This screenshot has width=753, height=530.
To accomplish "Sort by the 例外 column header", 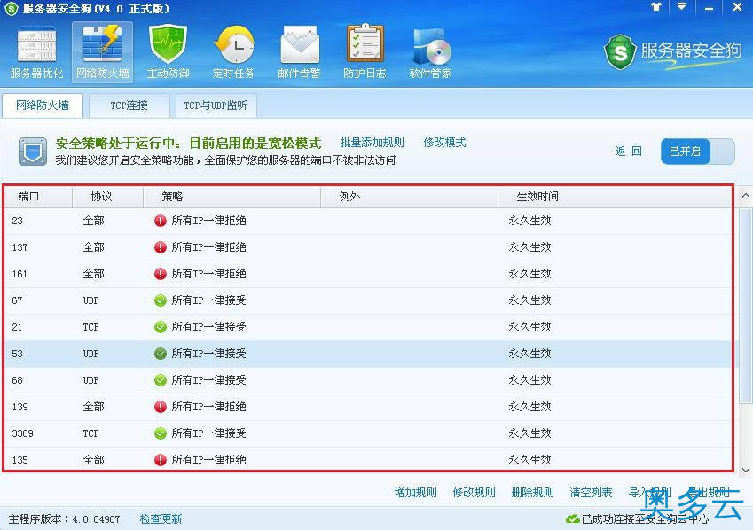I will [409, 197].
